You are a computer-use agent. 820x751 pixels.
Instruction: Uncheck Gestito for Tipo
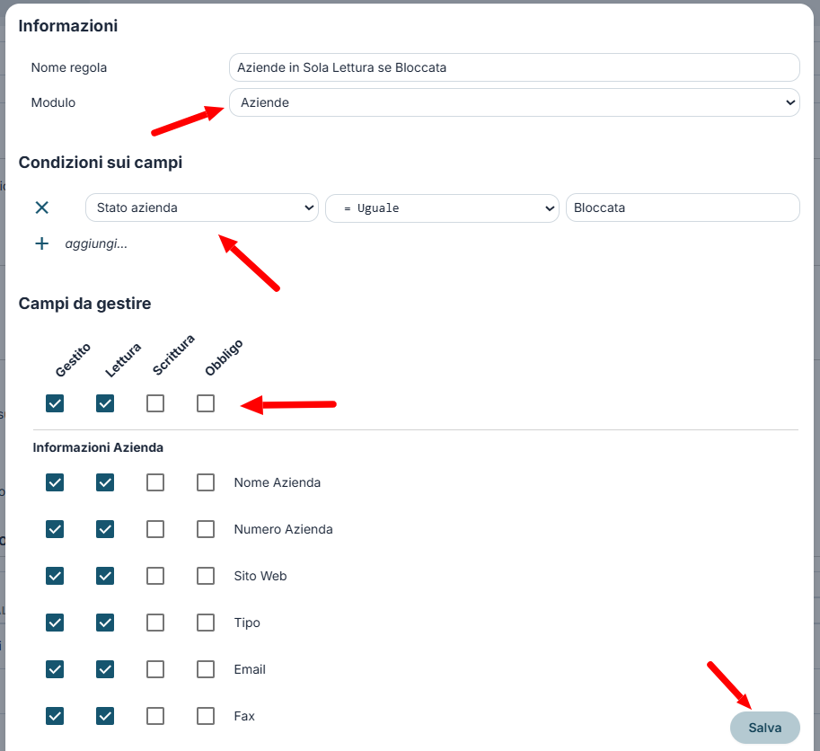pos(55,623)
